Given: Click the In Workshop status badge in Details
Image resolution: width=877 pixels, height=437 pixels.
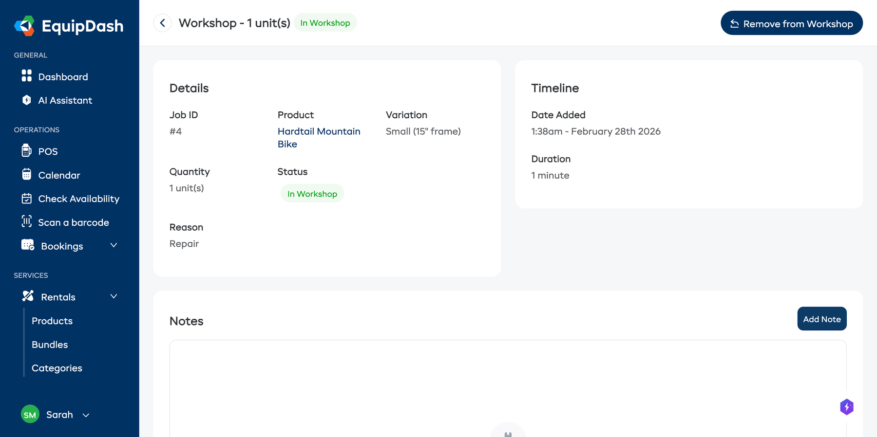Looking at the screenshot, I should (x=312, y=194).
